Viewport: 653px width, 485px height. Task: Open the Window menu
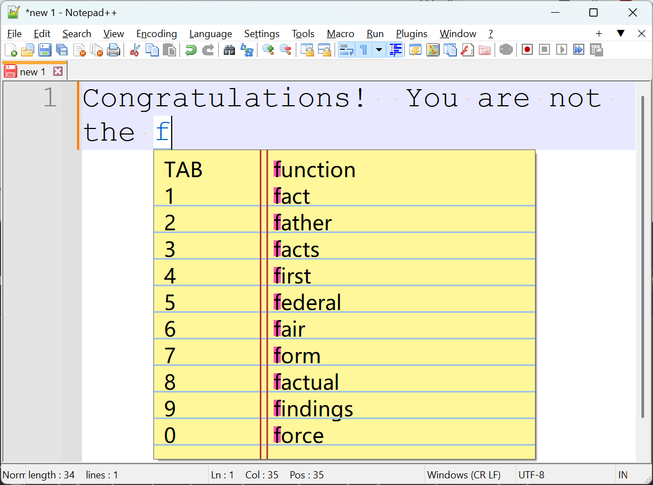(x=457, y=34)
